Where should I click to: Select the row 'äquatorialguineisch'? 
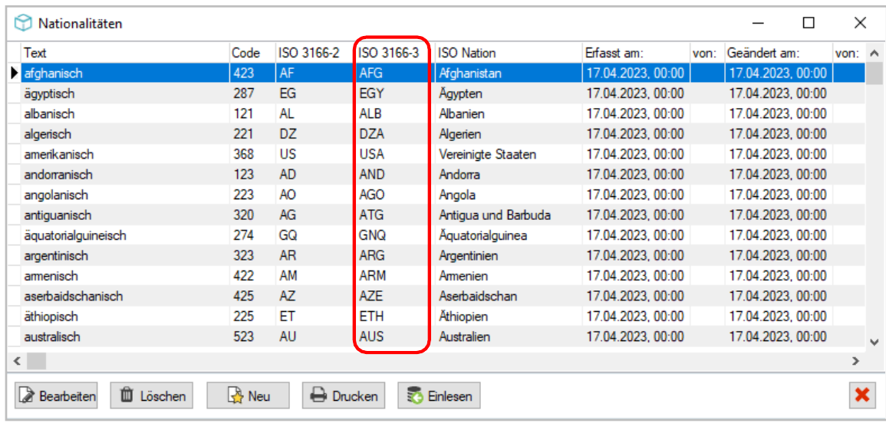point(437,235)
